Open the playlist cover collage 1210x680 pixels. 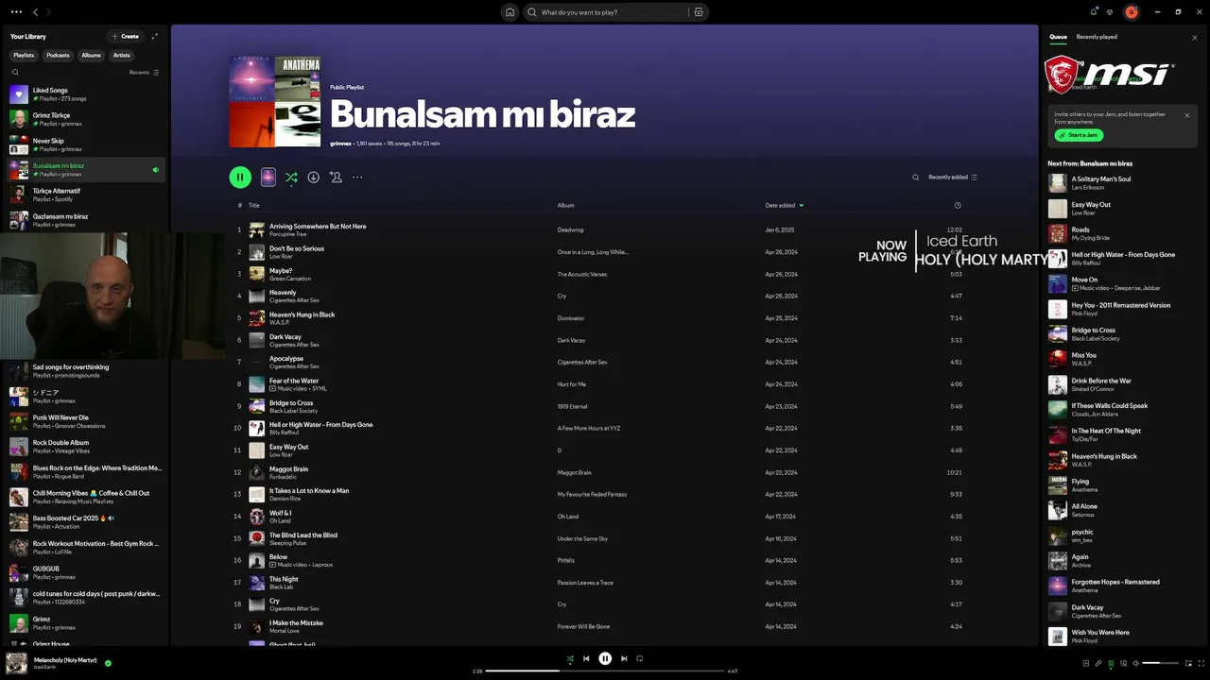(x=275, y=101)
